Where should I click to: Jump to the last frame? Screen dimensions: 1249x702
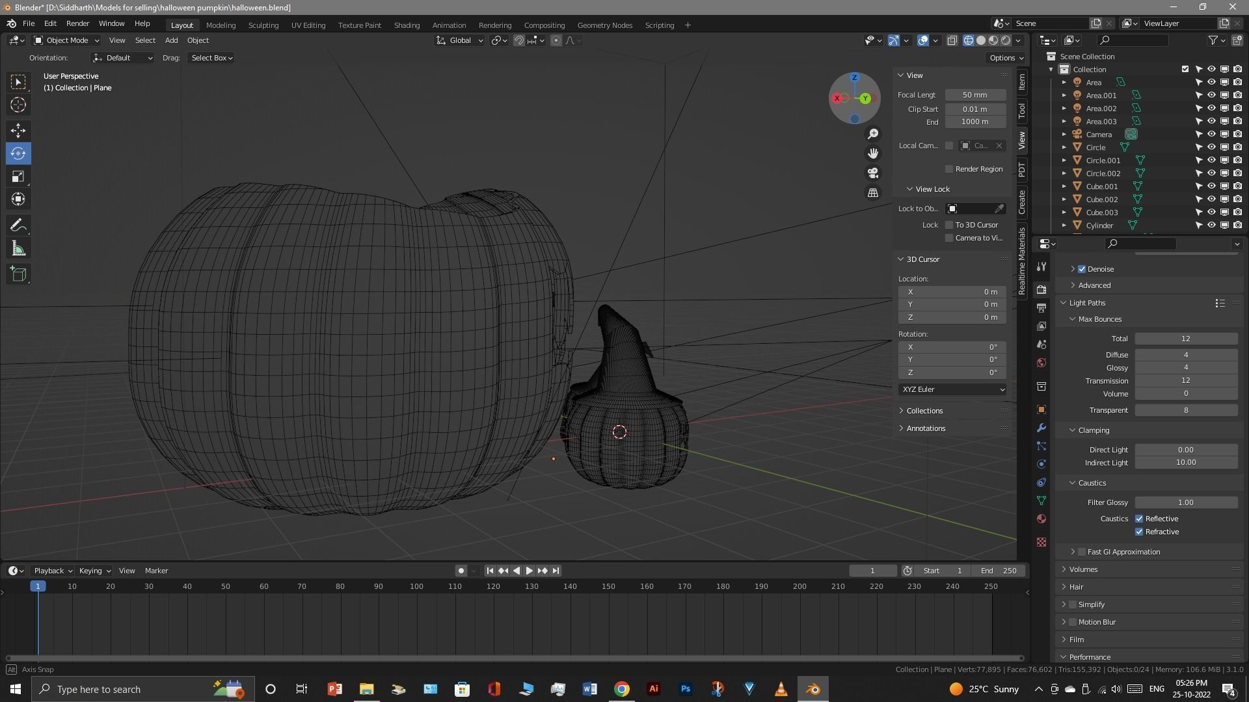coord(556,571)
